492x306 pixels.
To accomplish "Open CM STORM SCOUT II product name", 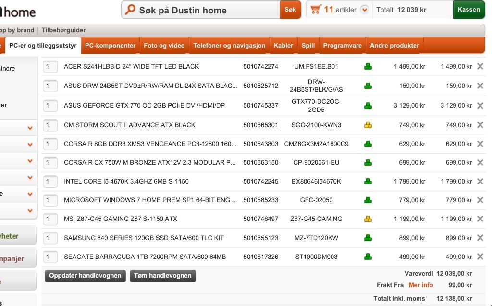I will click(130, 125).
